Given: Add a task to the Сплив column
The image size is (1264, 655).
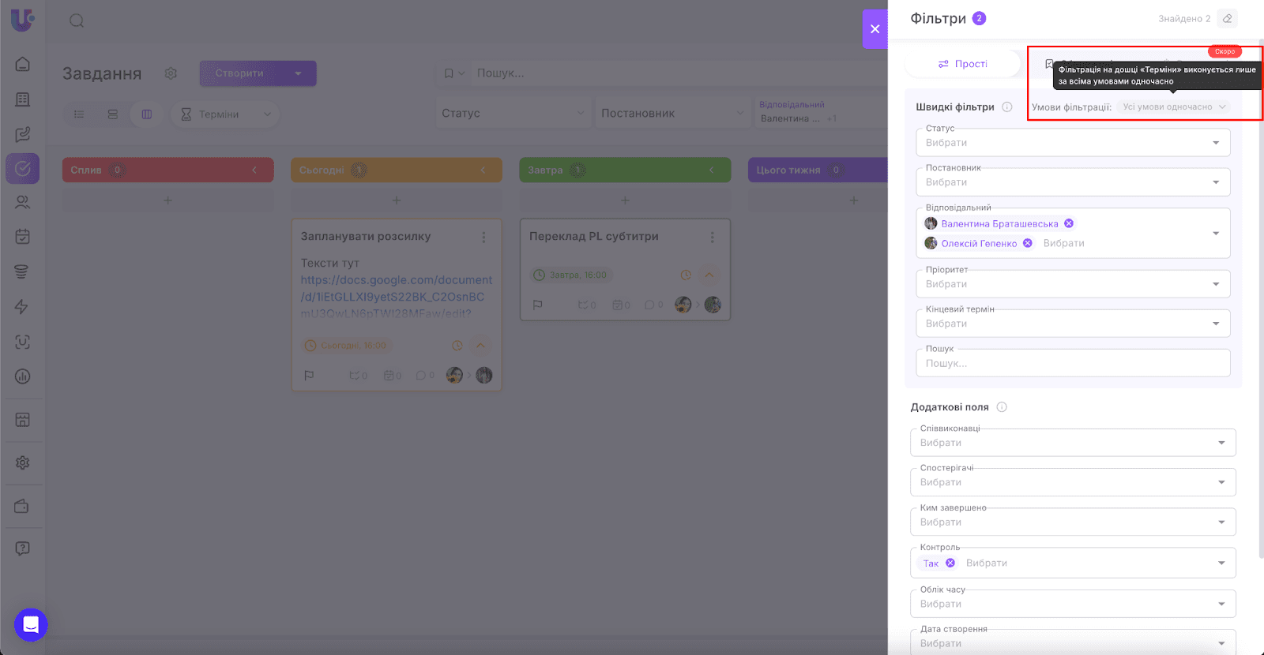Looking at the screenshot, I should tap(167, 200).
